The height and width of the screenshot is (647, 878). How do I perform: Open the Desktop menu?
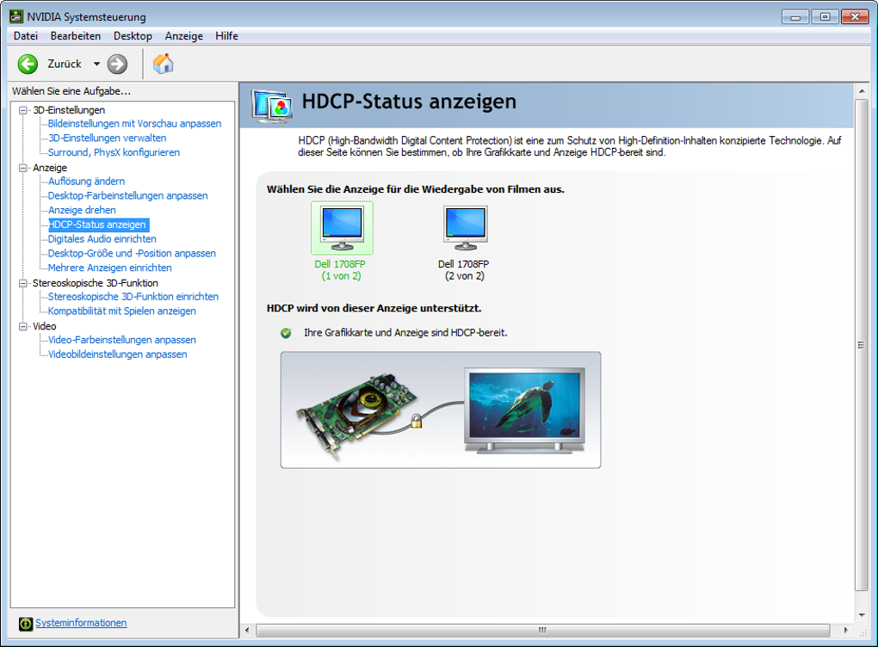[133, 36]
